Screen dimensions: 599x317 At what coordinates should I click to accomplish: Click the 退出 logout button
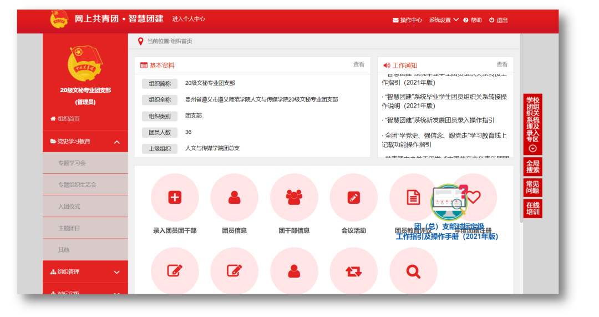pos(498,20)
